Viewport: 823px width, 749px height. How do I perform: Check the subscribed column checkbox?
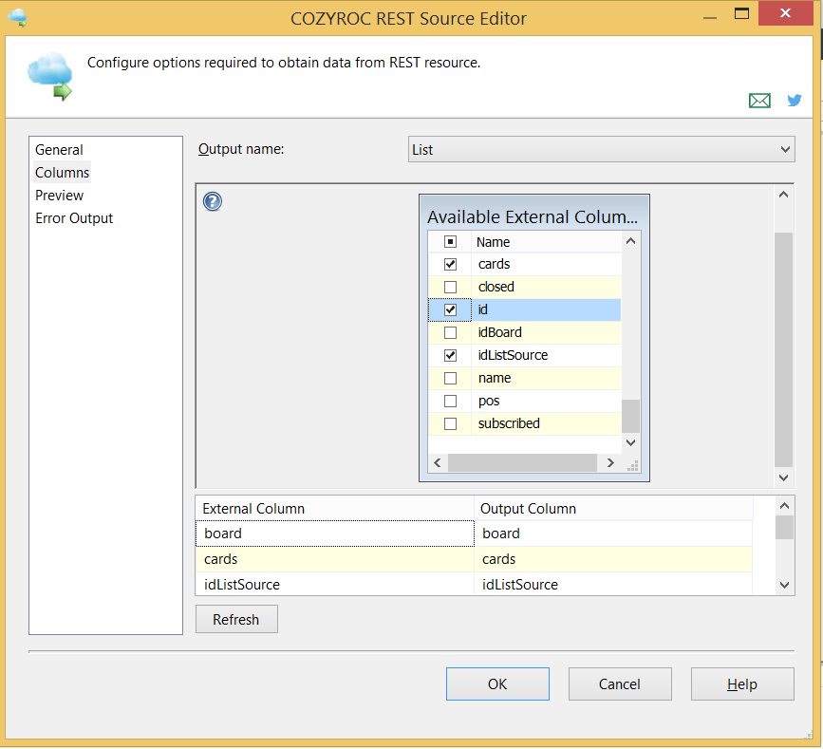pyautogui.click(x=450, y=423)
